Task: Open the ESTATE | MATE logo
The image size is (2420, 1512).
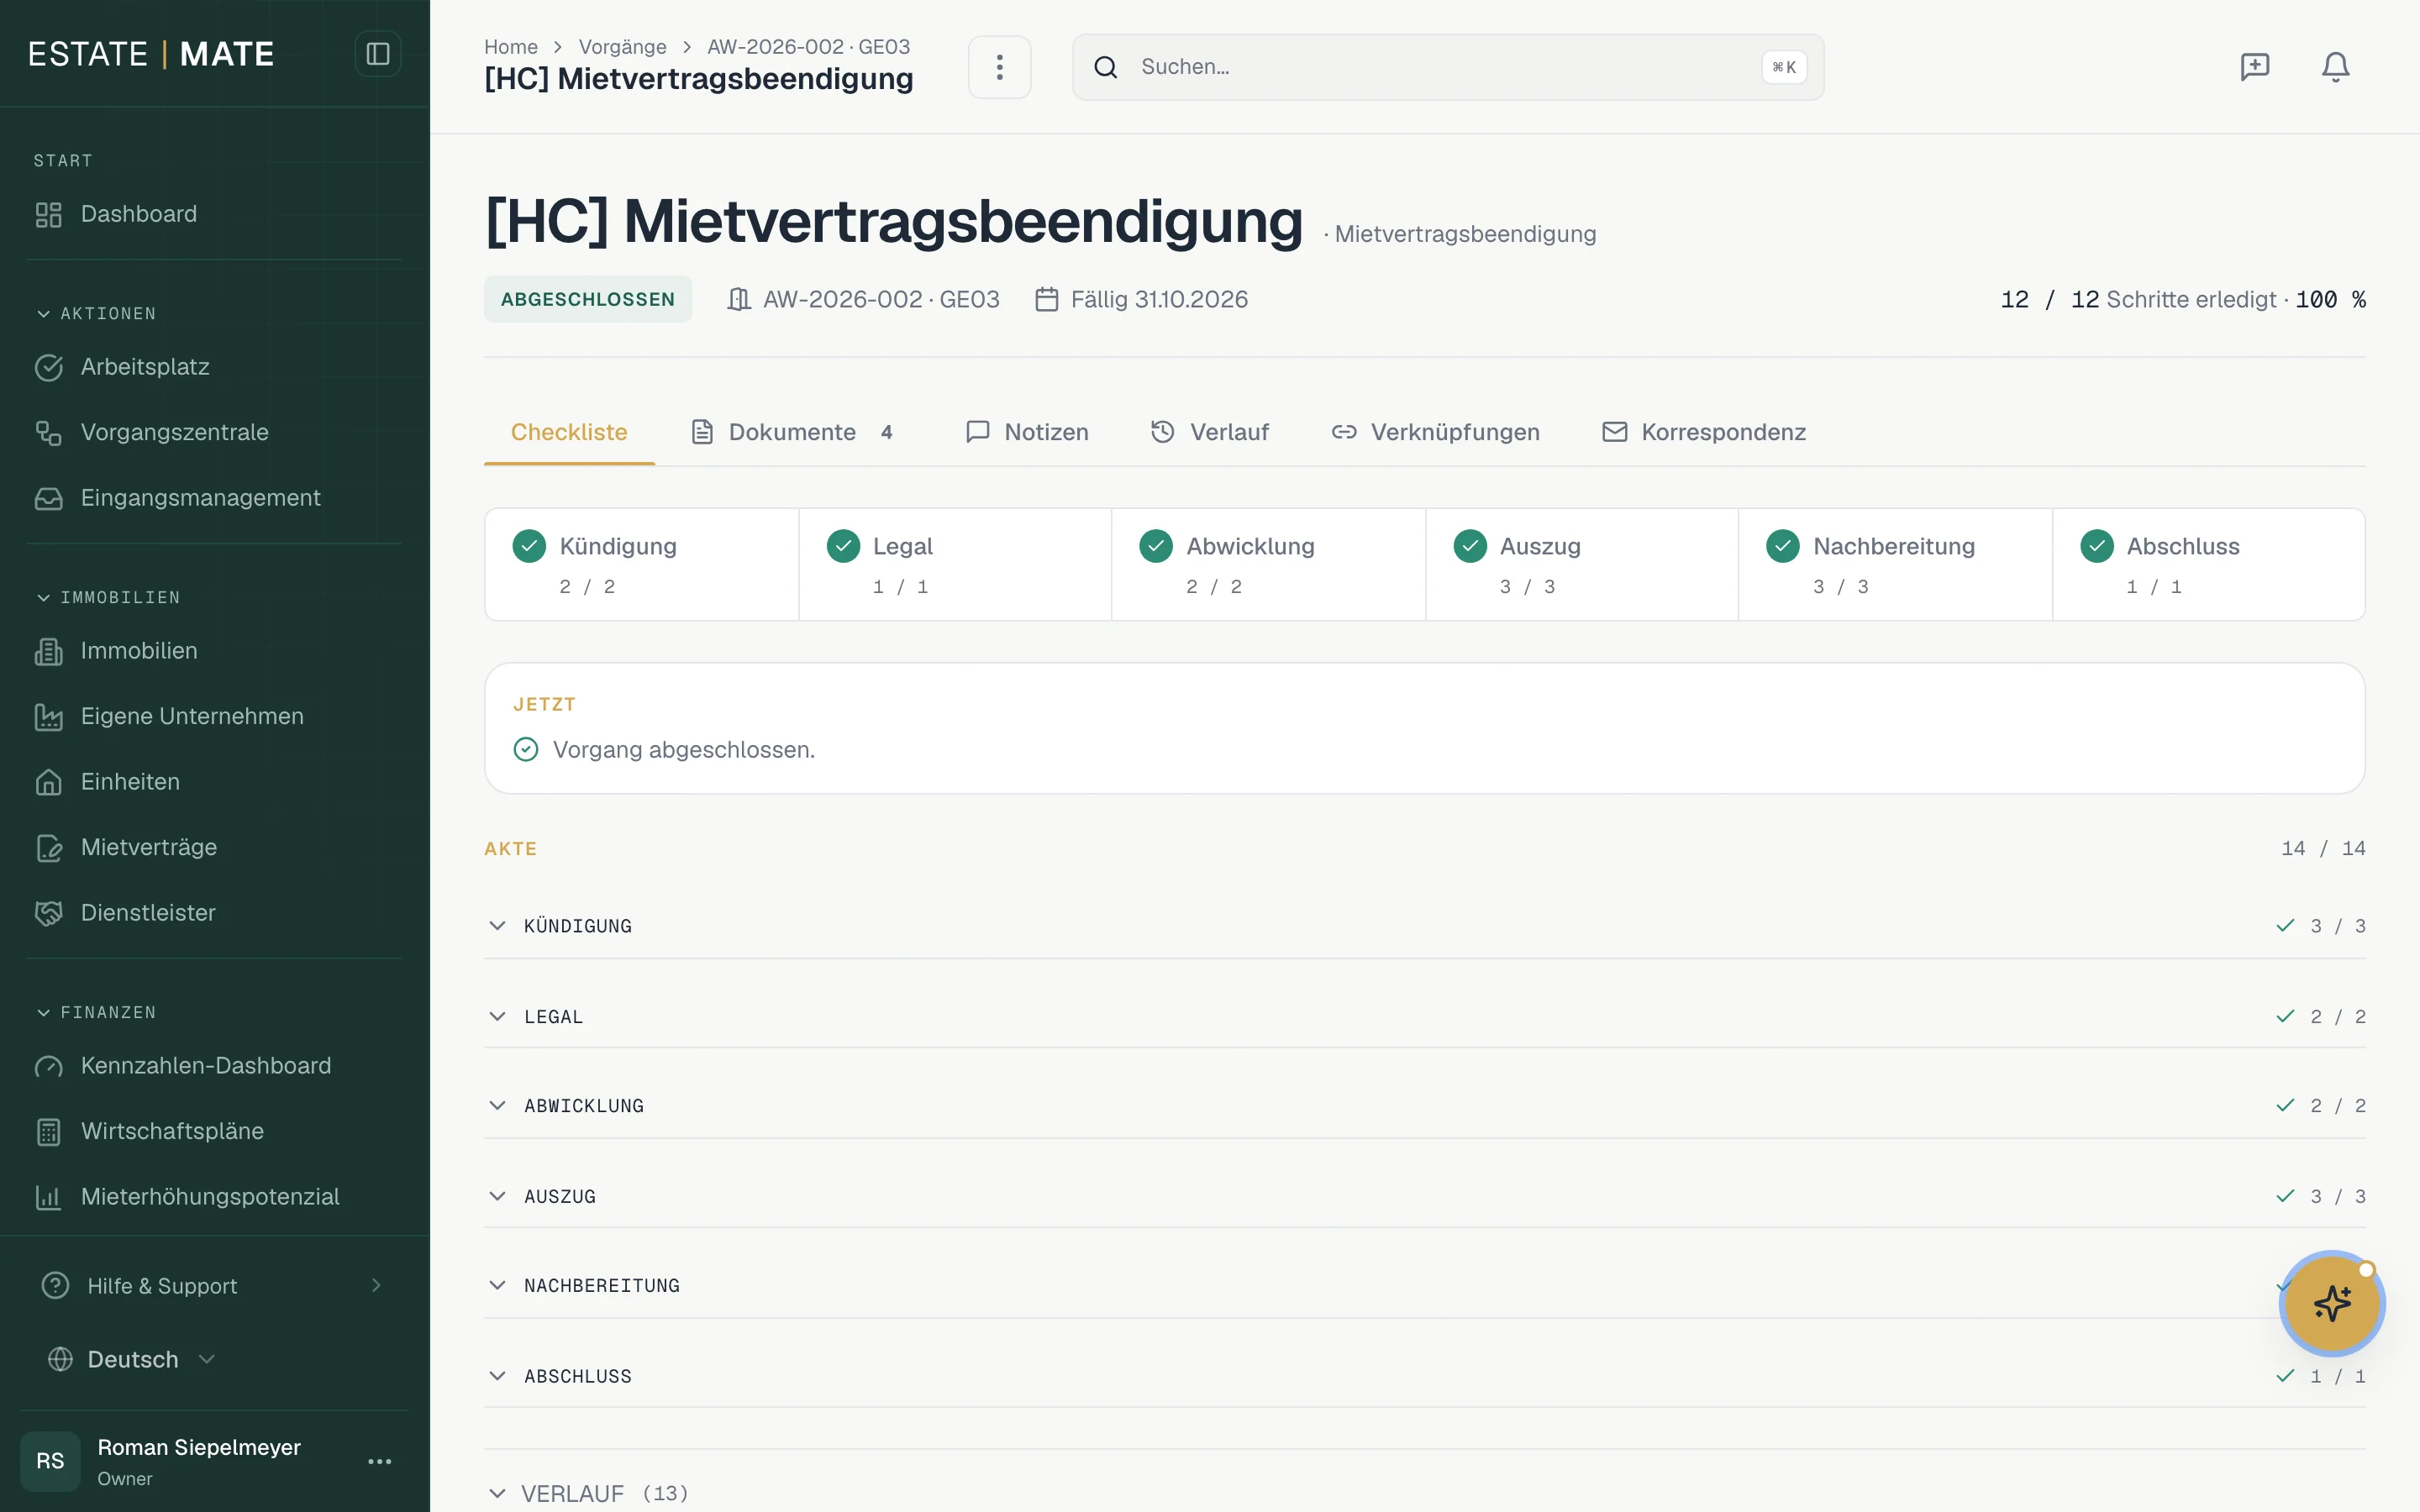Action: pyautogui.click(x=151, y=54)
